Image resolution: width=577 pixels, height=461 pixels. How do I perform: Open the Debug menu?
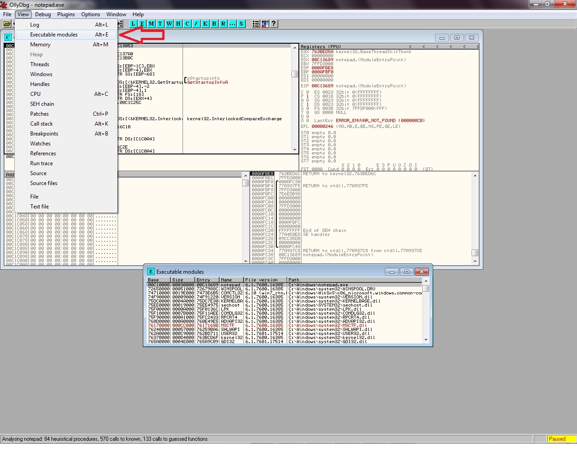(43, 14)
